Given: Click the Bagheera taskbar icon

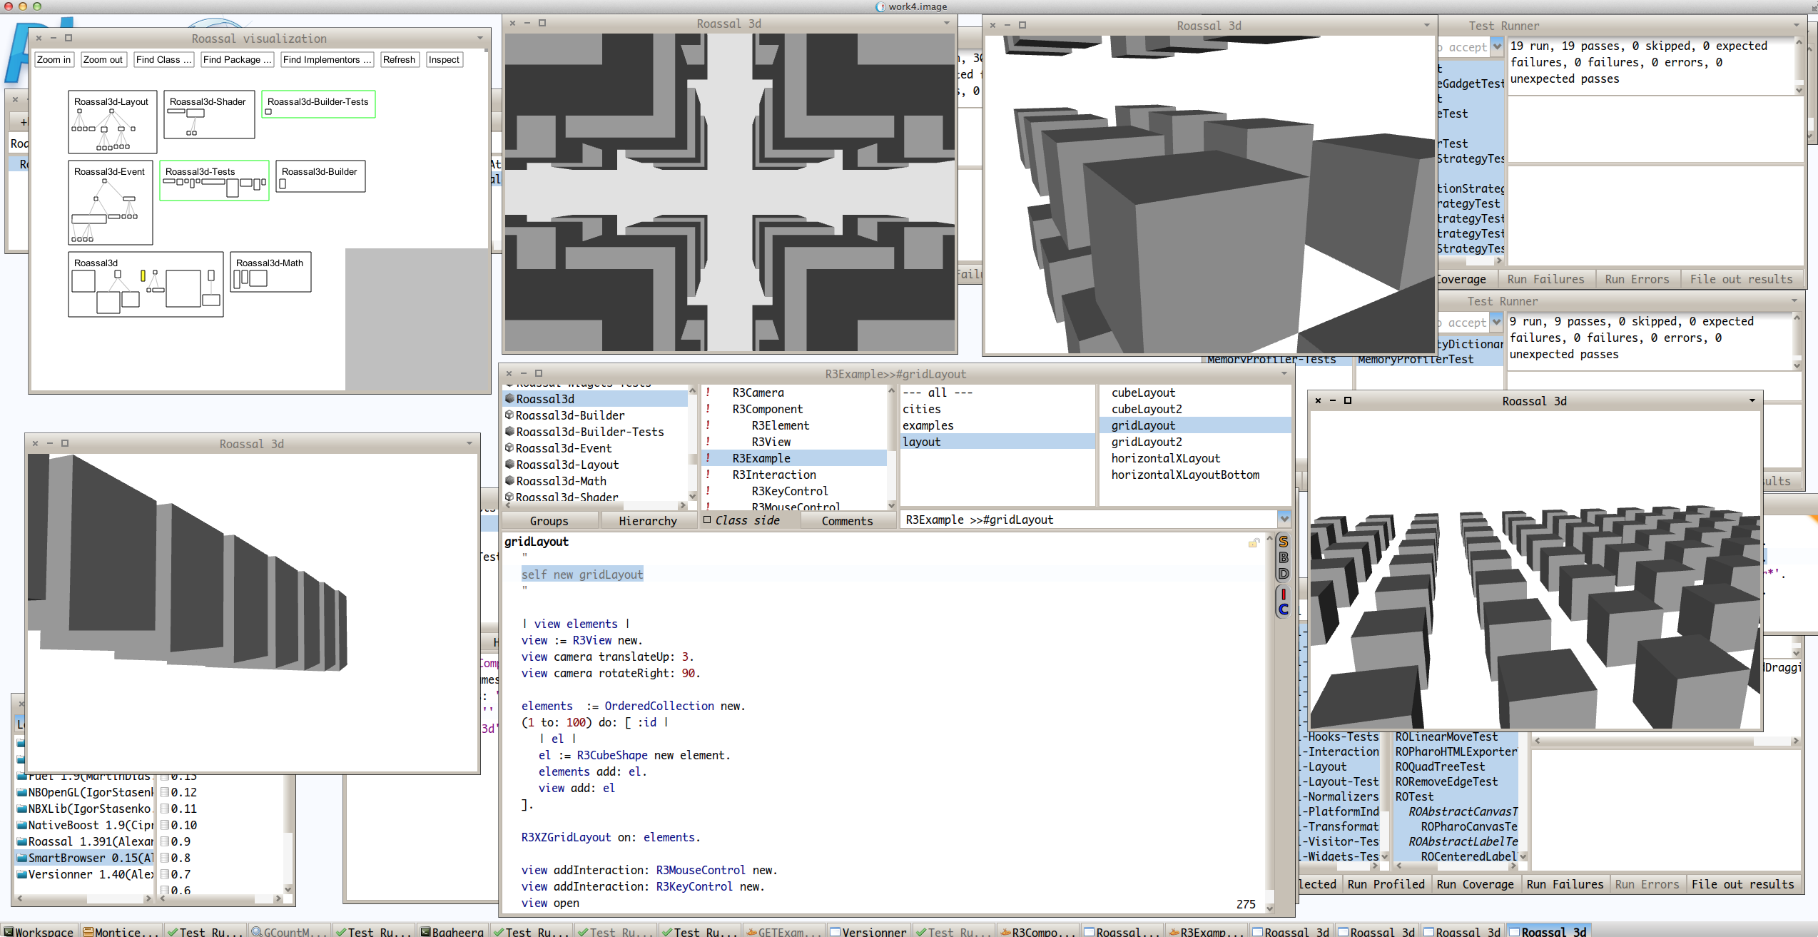Looking at the screenshot, I should [425, 931].
